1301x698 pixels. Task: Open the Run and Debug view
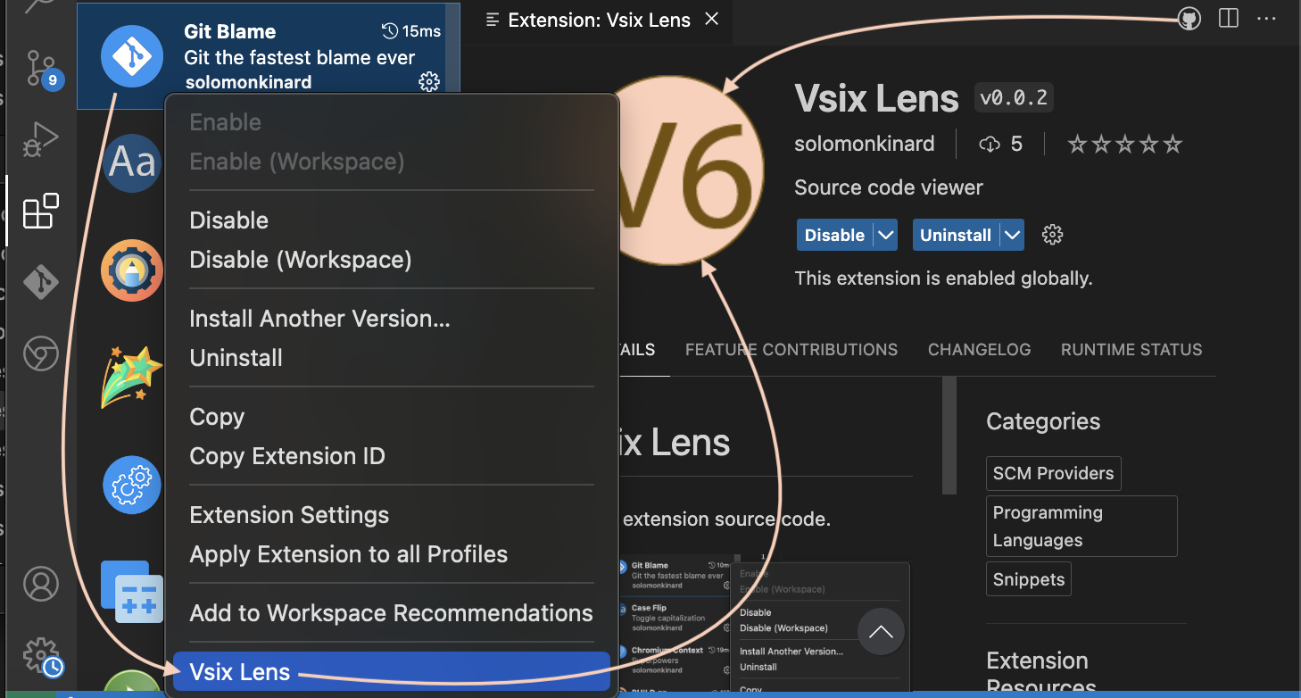(x=41, y=140)
